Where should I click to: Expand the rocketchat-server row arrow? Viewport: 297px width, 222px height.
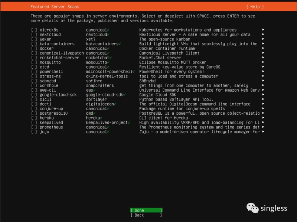[263, 58]
